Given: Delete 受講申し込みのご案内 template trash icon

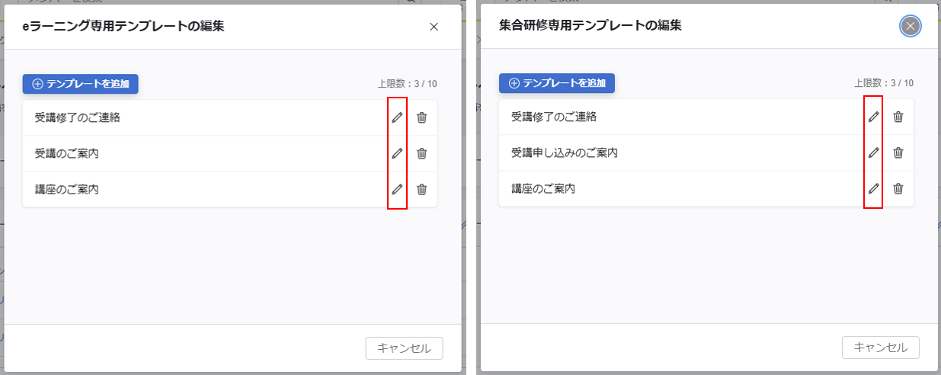Looking at the screenshot, I should click(x=898, y=152).
